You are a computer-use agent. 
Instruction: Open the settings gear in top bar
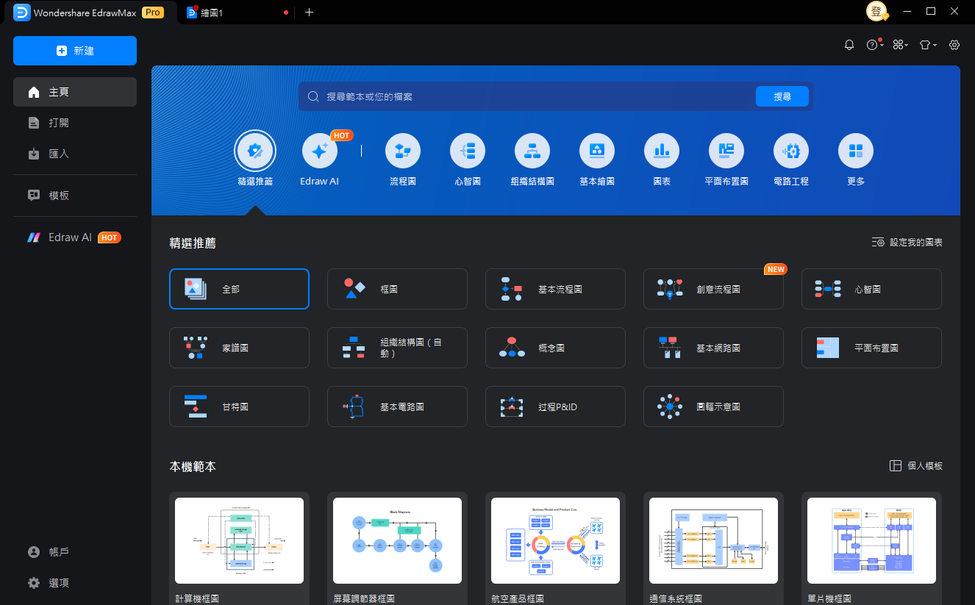point(954,45)
